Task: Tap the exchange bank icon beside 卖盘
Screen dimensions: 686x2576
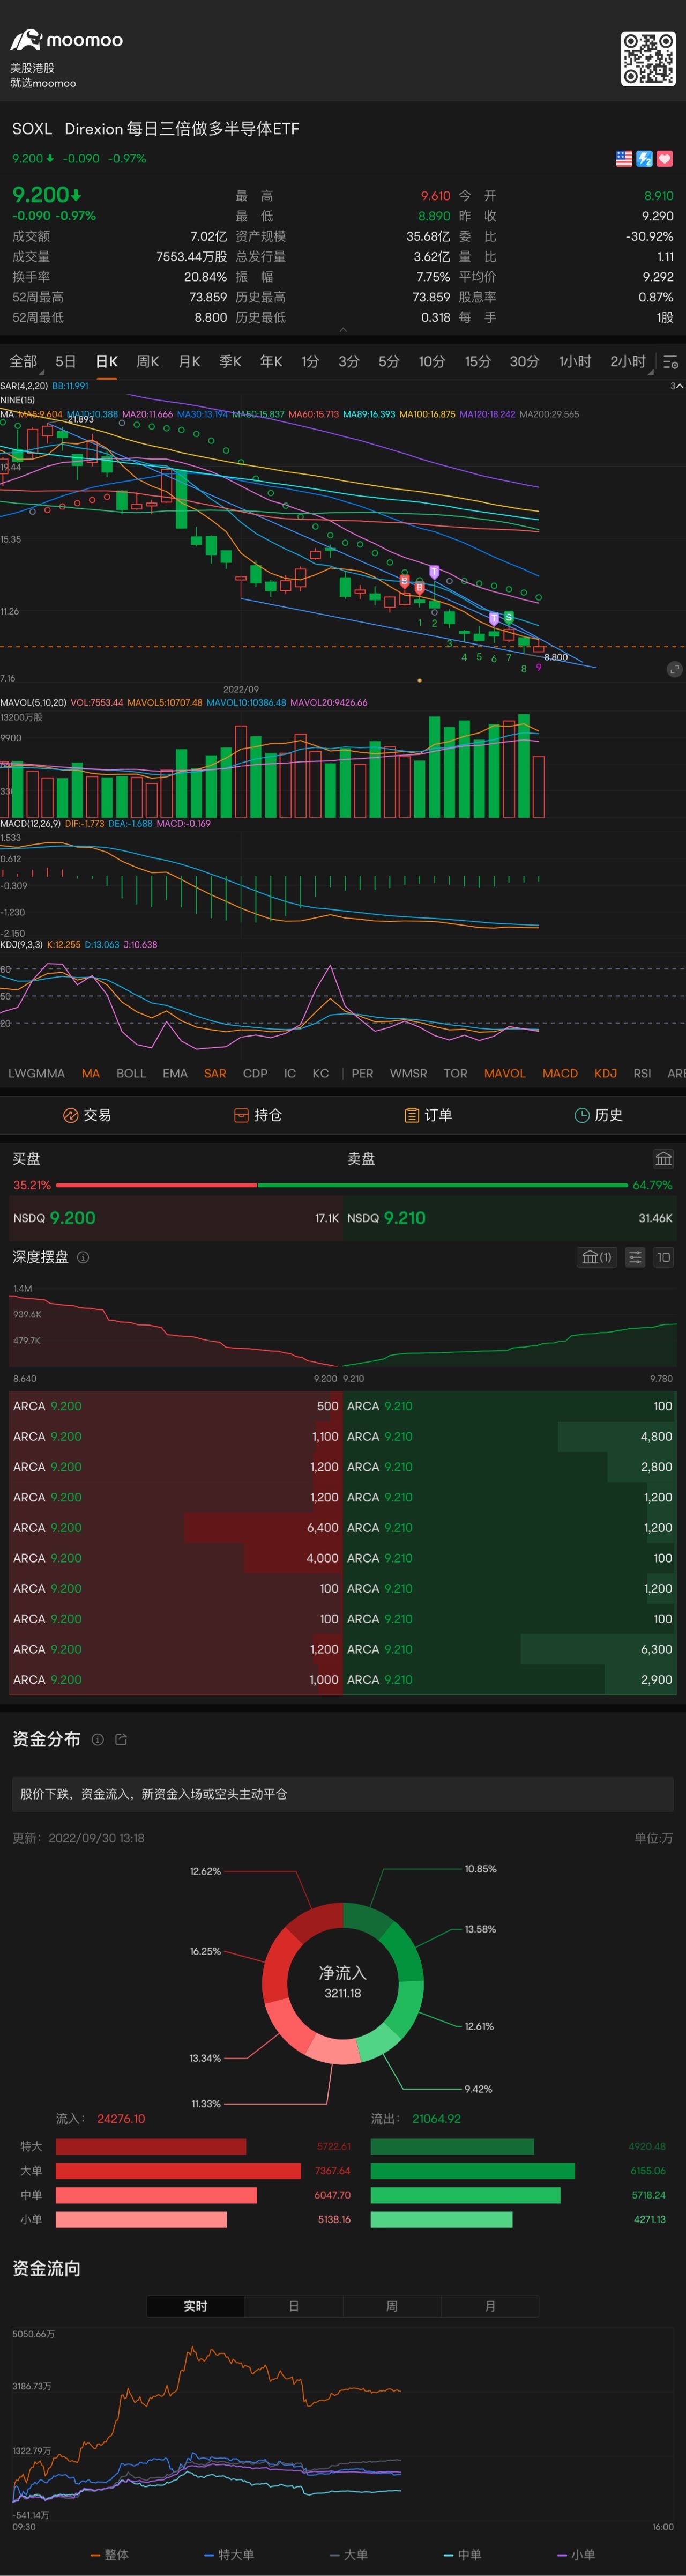Action: coord(663,1159)
